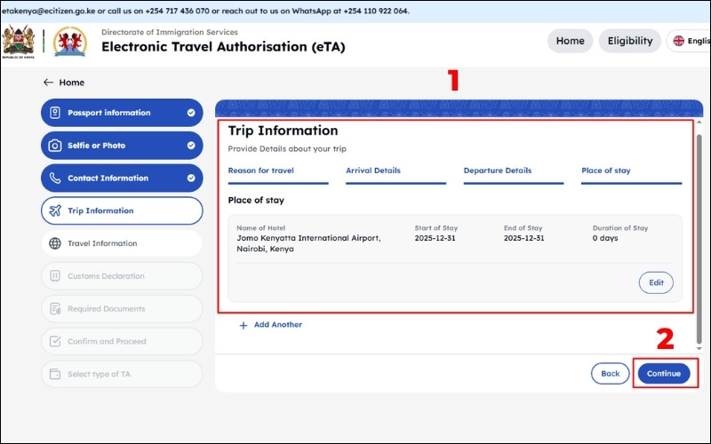Screen dimensions: 711x444
Task: Click the Home back link
Action: 64,82
